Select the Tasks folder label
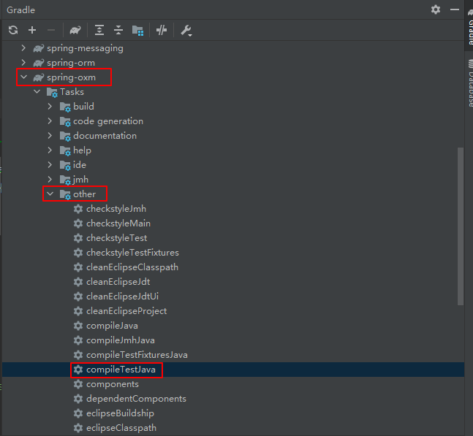This screenshot has height=436, width=473. [x=72, y=92]
